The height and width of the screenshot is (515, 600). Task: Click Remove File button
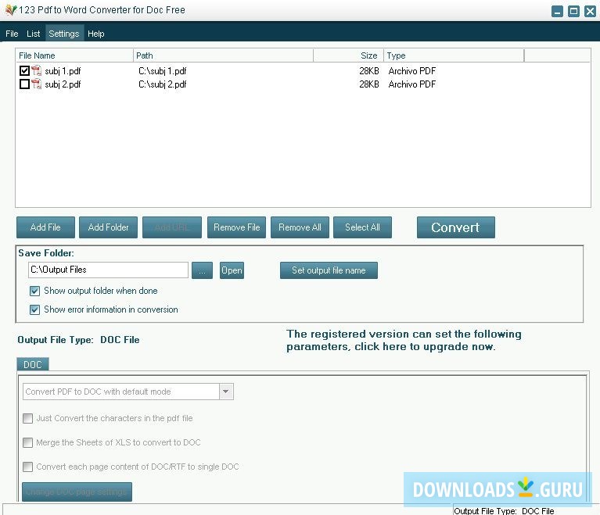[x=236, y=227]
